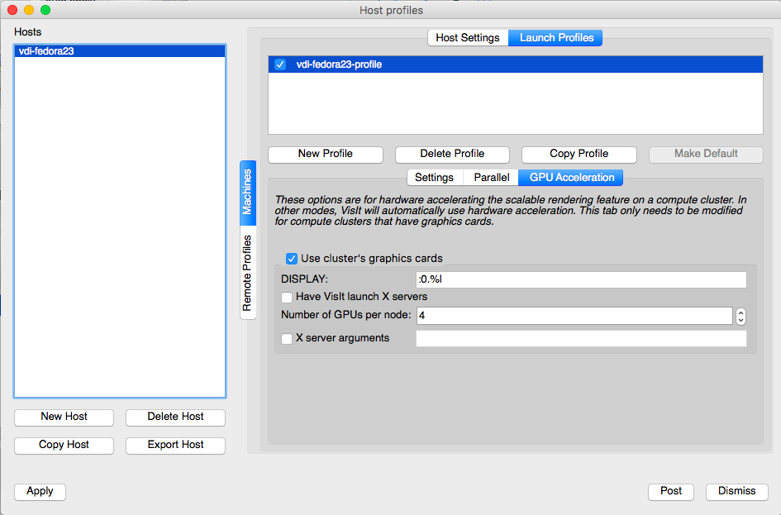Switch to the Host Settings tab
Image resolution: width=781 pixels, height=515 pixels.
point(468,38)
